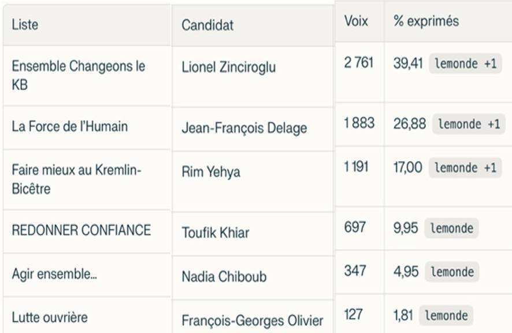Click the REDONNER CONFIANCE list cell
Screen dimensions: 512x333
click(81, 230)
